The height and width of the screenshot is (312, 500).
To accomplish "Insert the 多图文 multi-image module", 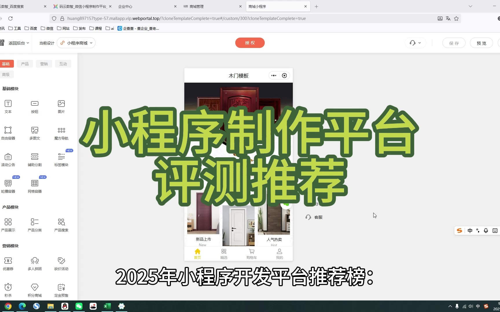I will 35,133.
